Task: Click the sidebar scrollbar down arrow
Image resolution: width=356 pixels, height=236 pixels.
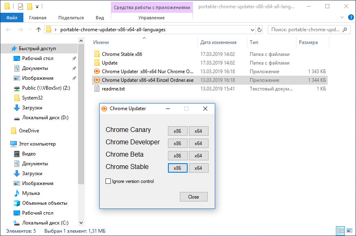Action: 81,223
